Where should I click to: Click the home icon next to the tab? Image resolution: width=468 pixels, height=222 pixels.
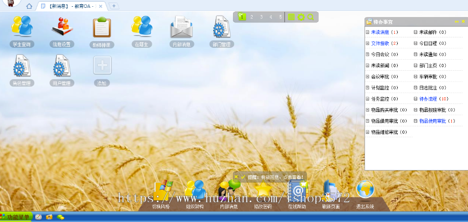pyautogui.click(x=29, y=6)
